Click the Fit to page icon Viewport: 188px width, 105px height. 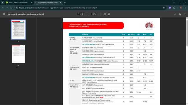(105, 14)
